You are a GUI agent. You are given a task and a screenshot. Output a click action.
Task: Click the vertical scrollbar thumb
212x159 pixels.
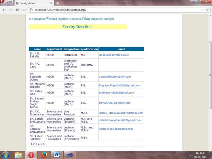pos(210,75)
